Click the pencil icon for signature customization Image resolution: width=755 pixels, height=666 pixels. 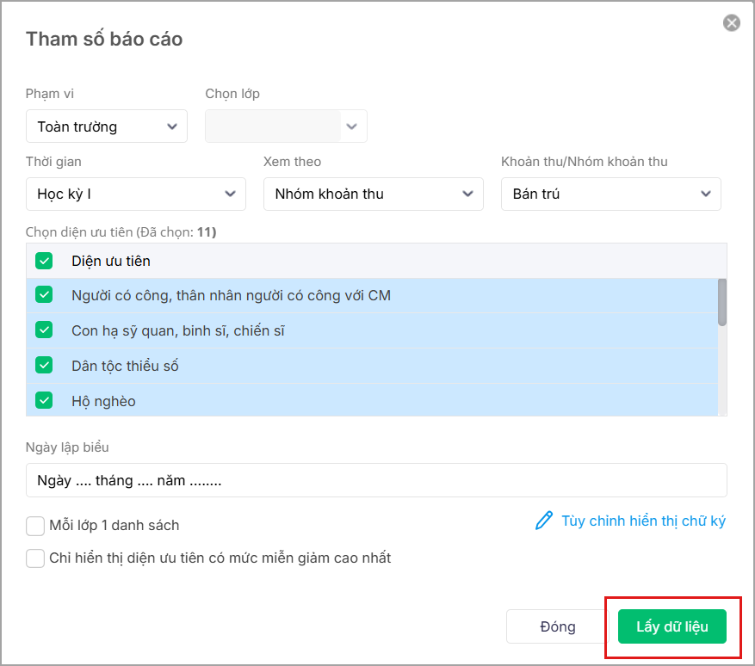544,521
